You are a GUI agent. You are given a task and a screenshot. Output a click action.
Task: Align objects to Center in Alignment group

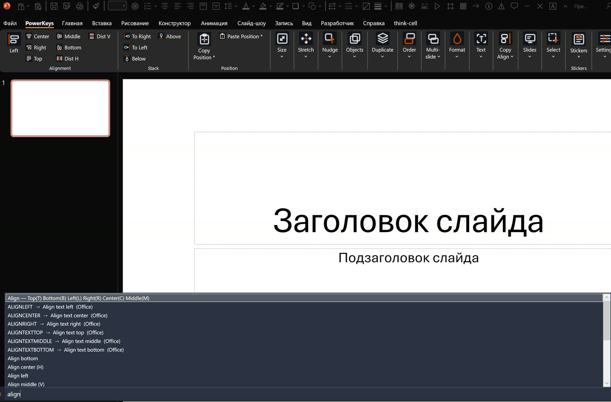(38, 36)
